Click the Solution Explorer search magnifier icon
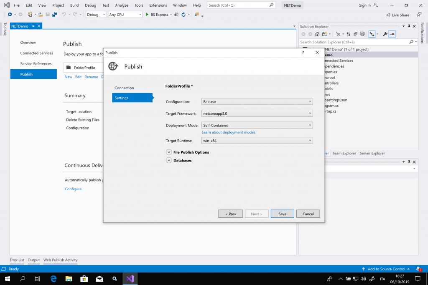 point(411,42)
